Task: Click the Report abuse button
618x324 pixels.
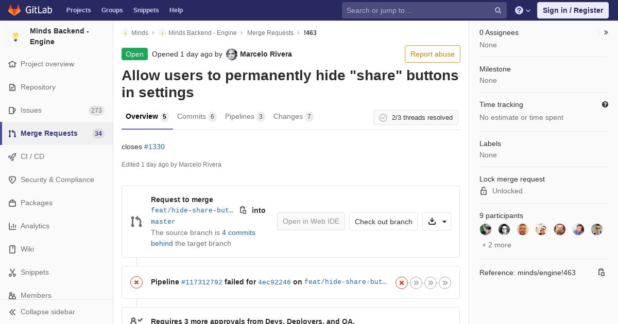Action: 432,54
